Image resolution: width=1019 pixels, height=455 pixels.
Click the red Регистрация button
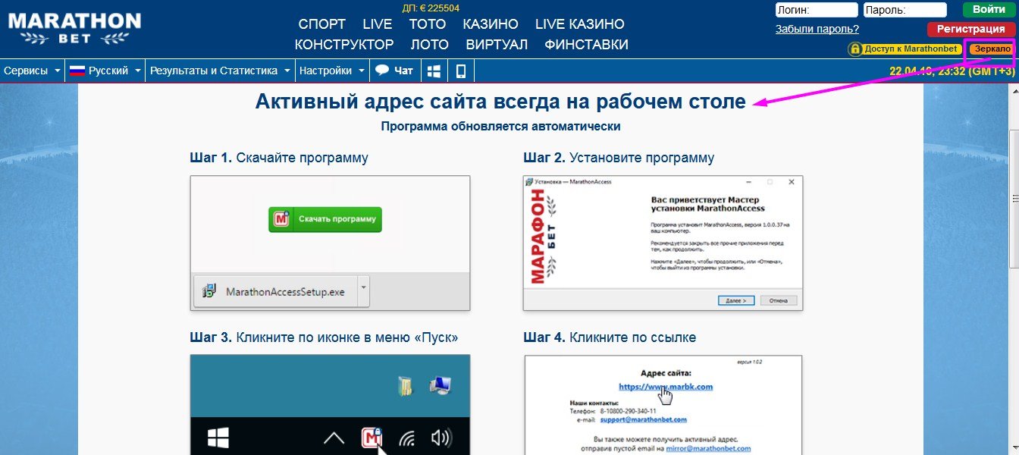(x=970, y=30)
